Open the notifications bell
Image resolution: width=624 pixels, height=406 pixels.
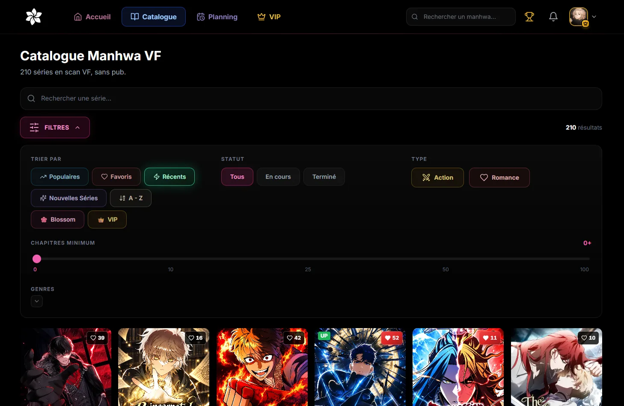click(553, 17)
